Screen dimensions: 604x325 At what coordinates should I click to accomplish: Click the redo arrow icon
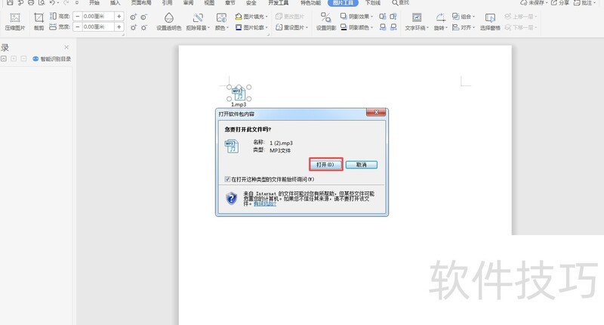point(66,3)
